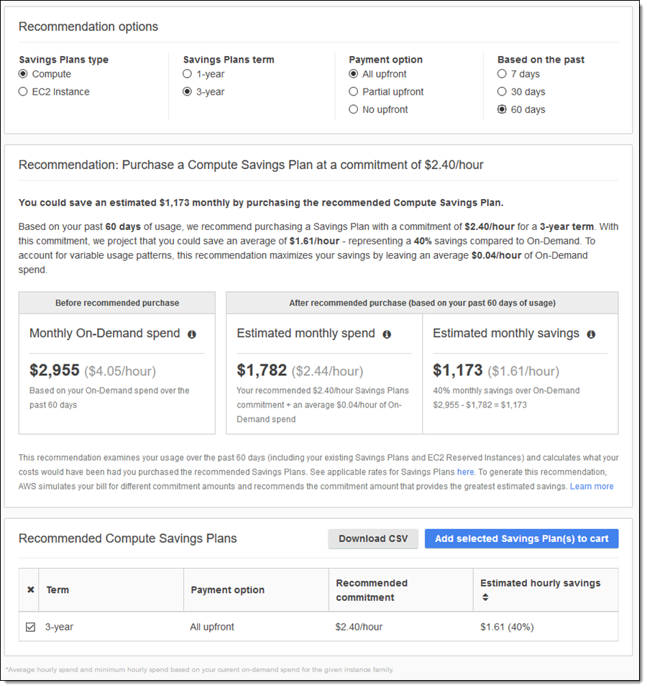The width and height of the screenshot is (647, 688).
Task: Click info icon beside Estimated monthly savings
Action: click(x=591, y=334)
